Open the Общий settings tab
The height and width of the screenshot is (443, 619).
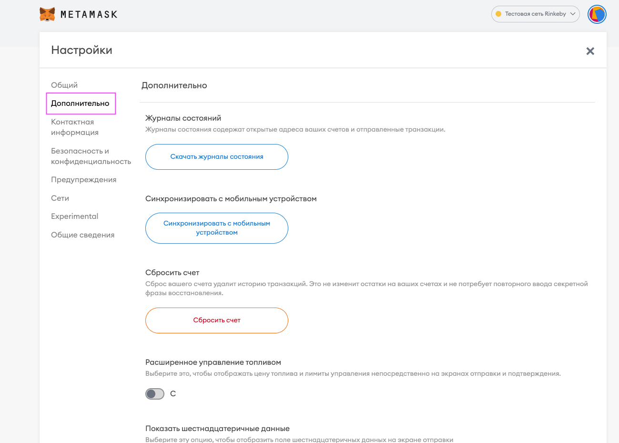[x=64, y=85]
